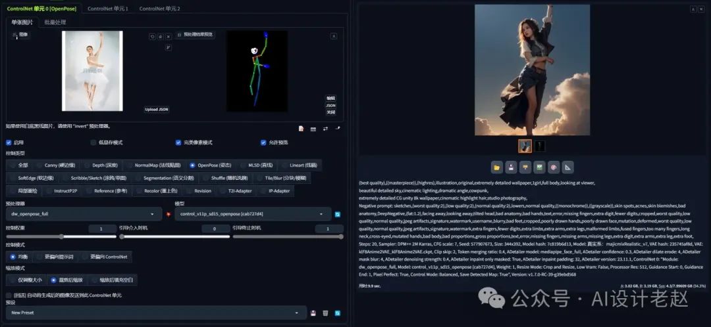Choose 更偏向 ControlNet control mode
This screenshot has height=327, width=711.
[105, 257]
